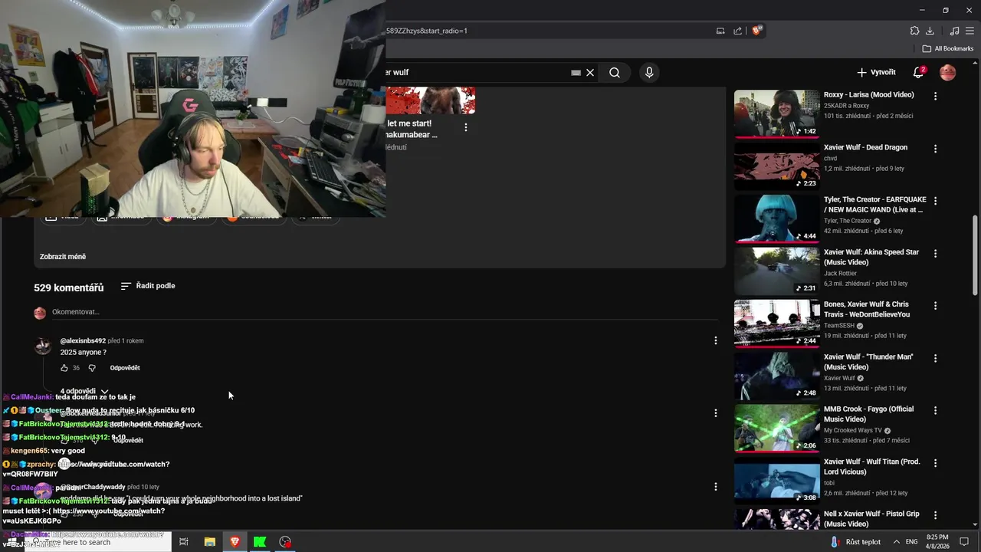This screenshot has width=981, height=552.
Task: Open YouTube notifications bell
Action: pos(918,73)
